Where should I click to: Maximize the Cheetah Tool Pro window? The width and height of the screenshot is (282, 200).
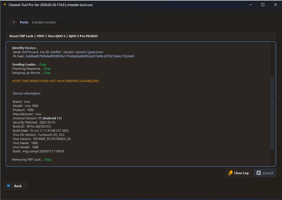pyautogui.click(x=263, y=5)
